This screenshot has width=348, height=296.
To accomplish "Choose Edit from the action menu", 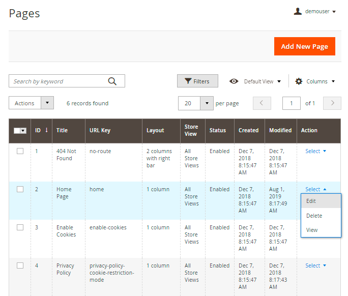I will click(x=311, y=201).
